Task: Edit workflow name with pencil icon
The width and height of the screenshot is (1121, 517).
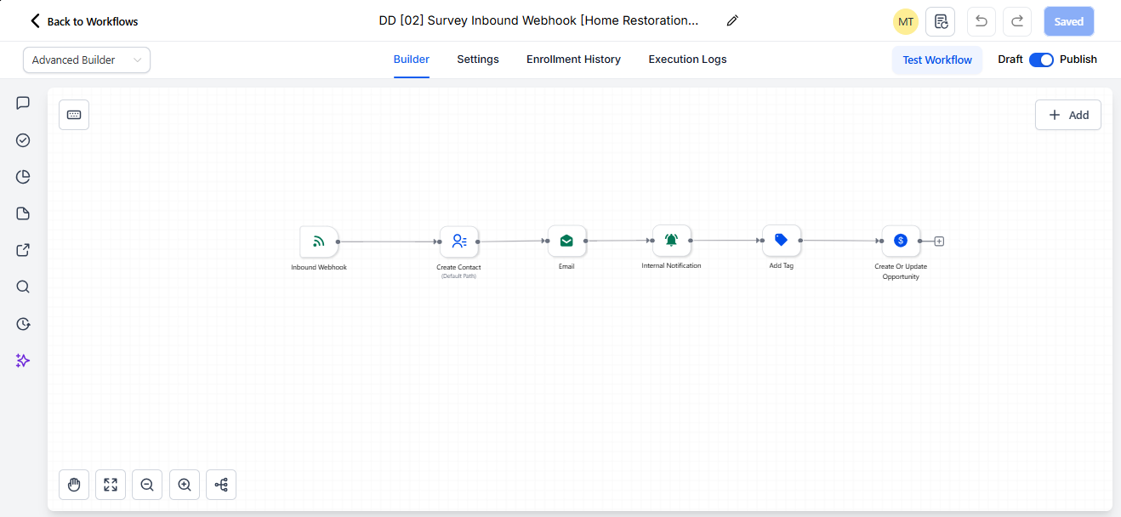Action: pos(732,20)
